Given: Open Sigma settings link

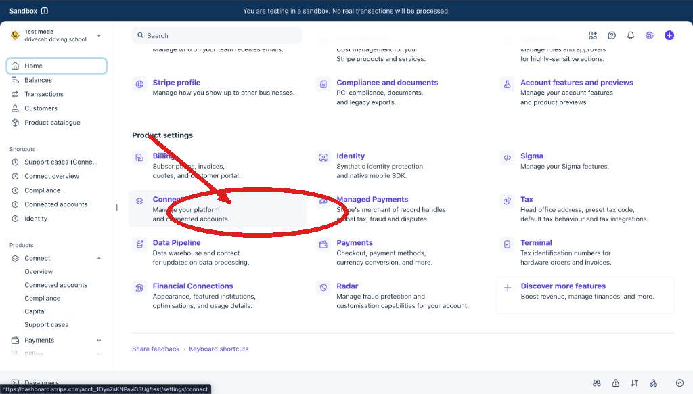Looking at the screenshot, I should coord(532,156).
